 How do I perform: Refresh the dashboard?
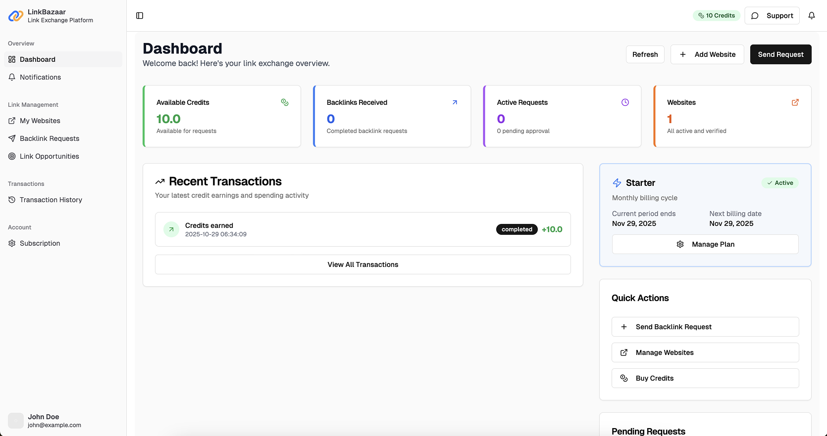[x=645, y=54]
